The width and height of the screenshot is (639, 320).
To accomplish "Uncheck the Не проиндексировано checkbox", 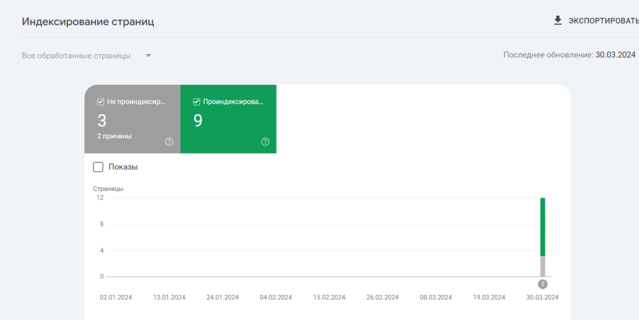I will [100, 102].
